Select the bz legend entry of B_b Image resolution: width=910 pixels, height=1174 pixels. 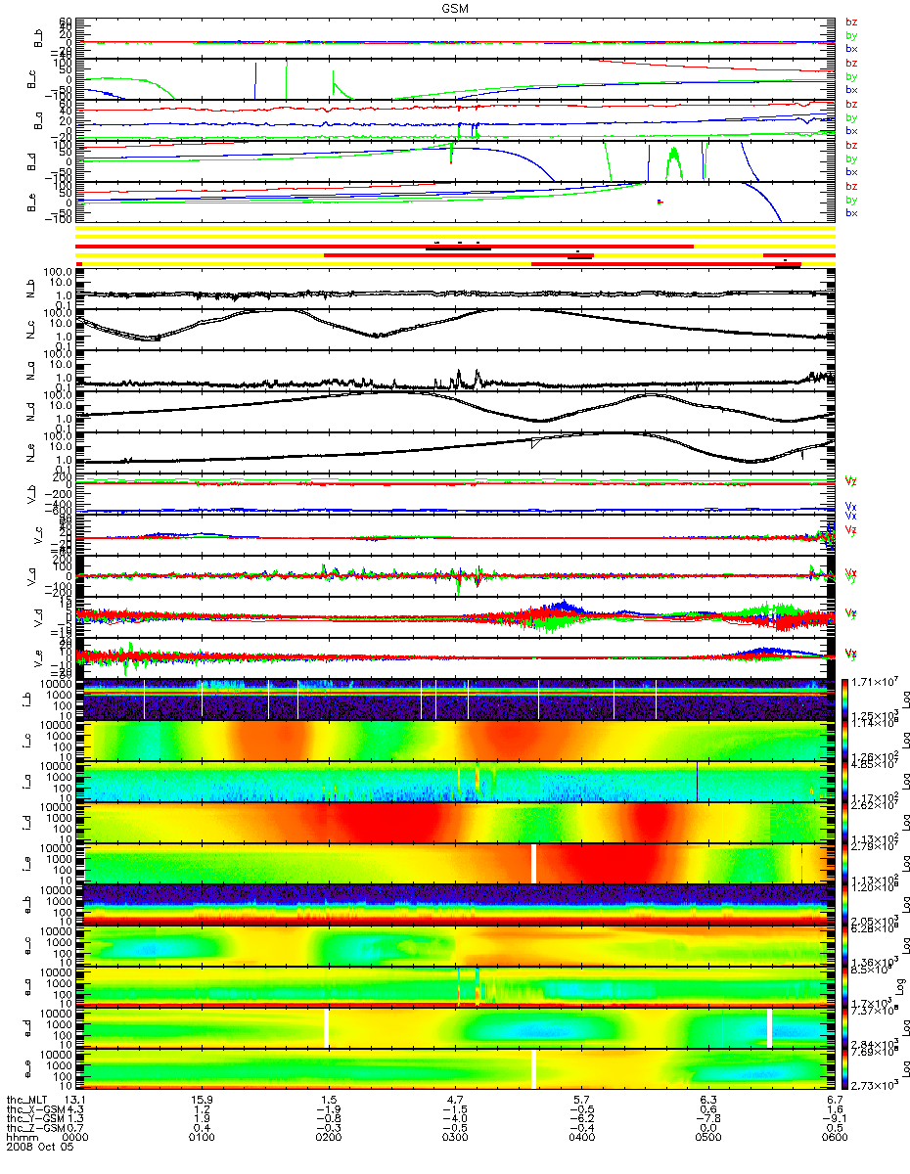(850, 22)
